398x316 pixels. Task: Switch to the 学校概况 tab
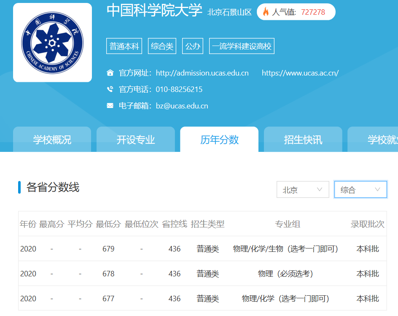click(51, 139)
